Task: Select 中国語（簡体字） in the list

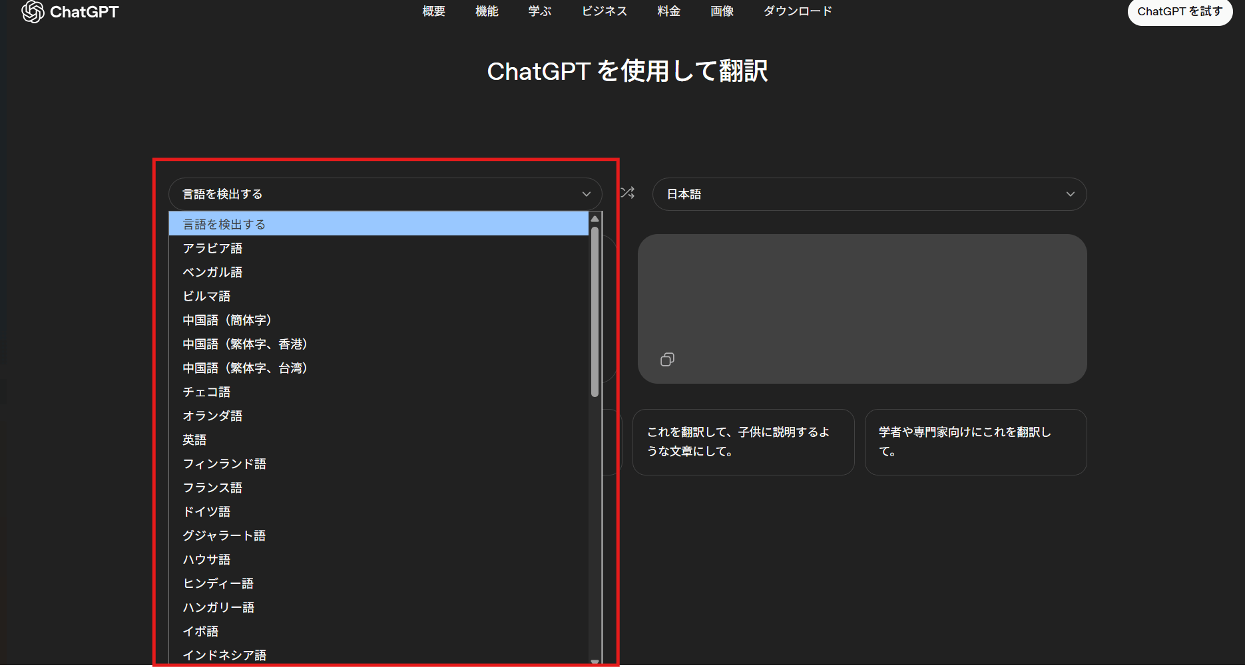Action: [227, 320]
